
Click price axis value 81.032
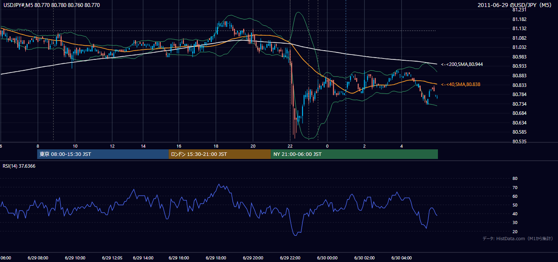[x=519, y=47]
